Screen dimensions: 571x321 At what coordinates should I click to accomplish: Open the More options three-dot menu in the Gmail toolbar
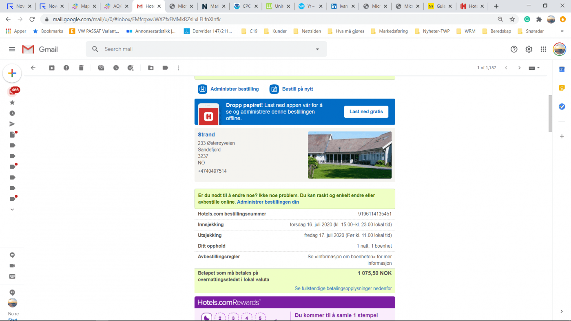(179, 68)
